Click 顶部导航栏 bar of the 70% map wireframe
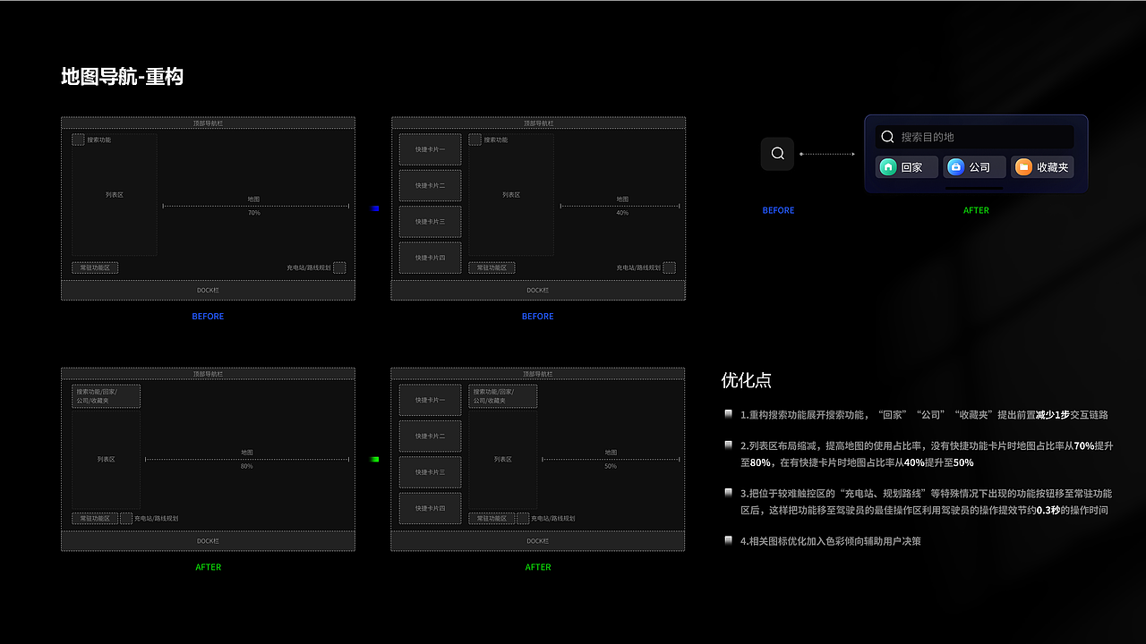The height and width of the screenshot is (644, 1146). click(x=208, y=123)
